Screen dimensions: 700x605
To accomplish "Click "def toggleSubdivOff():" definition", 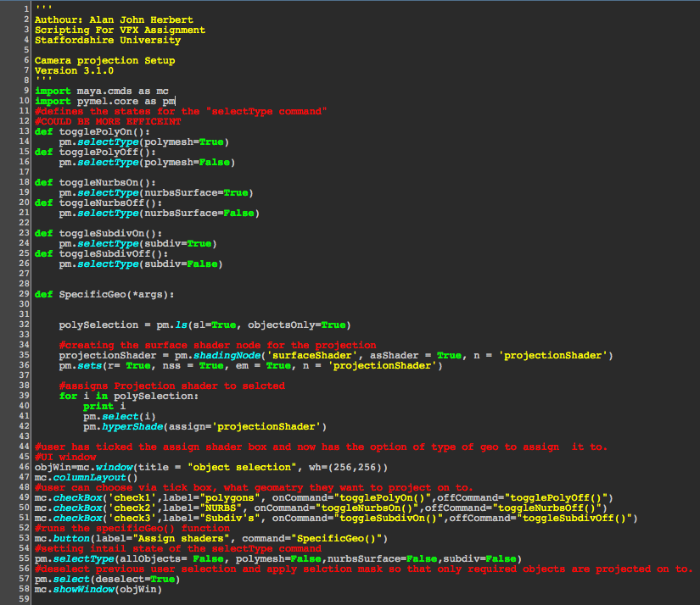I will tap(102, 253).
